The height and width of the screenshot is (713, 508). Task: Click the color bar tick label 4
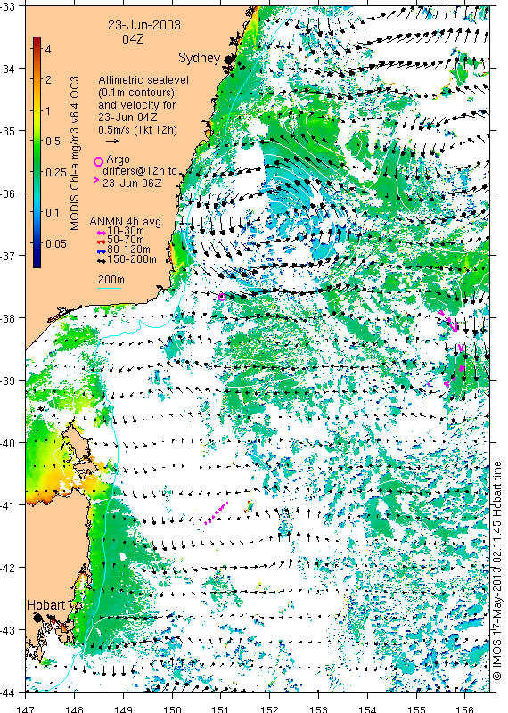(x=48, y=49)
